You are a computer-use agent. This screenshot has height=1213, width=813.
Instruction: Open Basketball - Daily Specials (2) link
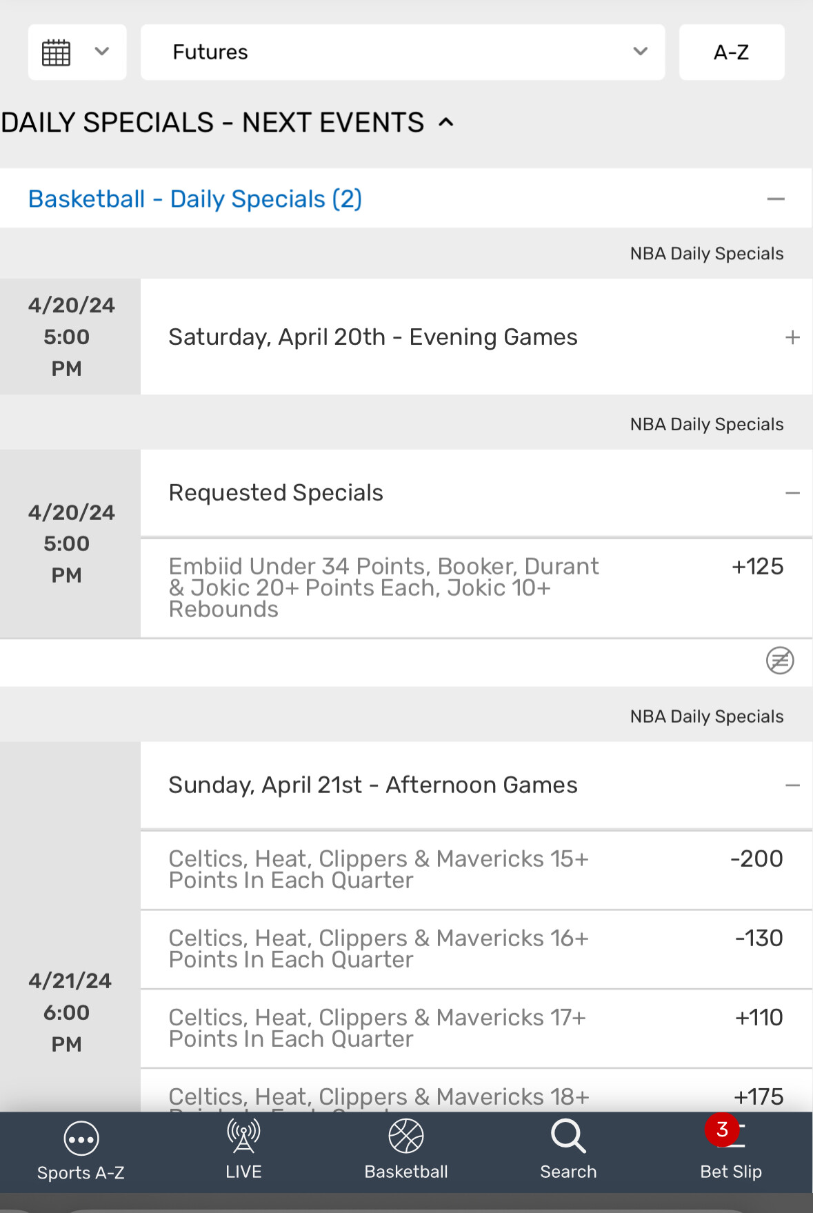[195, 199]
